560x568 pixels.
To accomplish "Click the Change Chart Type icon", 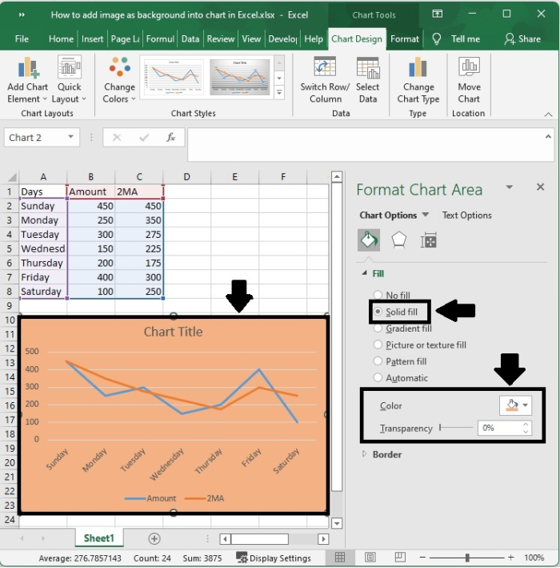I will pos(418,67).
